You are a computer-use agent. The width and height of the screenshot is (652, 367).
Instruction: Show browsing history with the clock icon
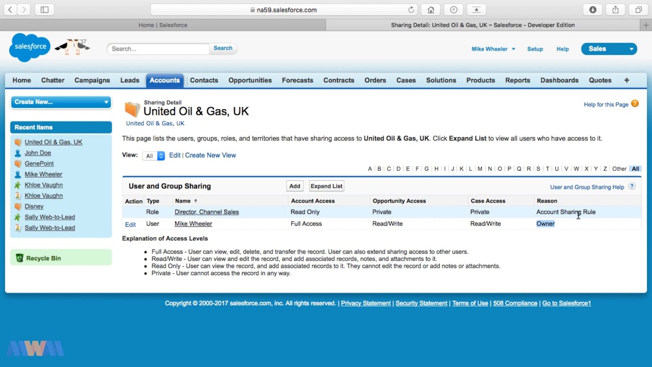click(x=453, y=10)
